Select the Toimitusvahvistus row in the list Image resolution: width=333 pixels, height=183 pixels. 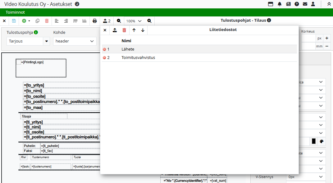[x=138, y=58]
